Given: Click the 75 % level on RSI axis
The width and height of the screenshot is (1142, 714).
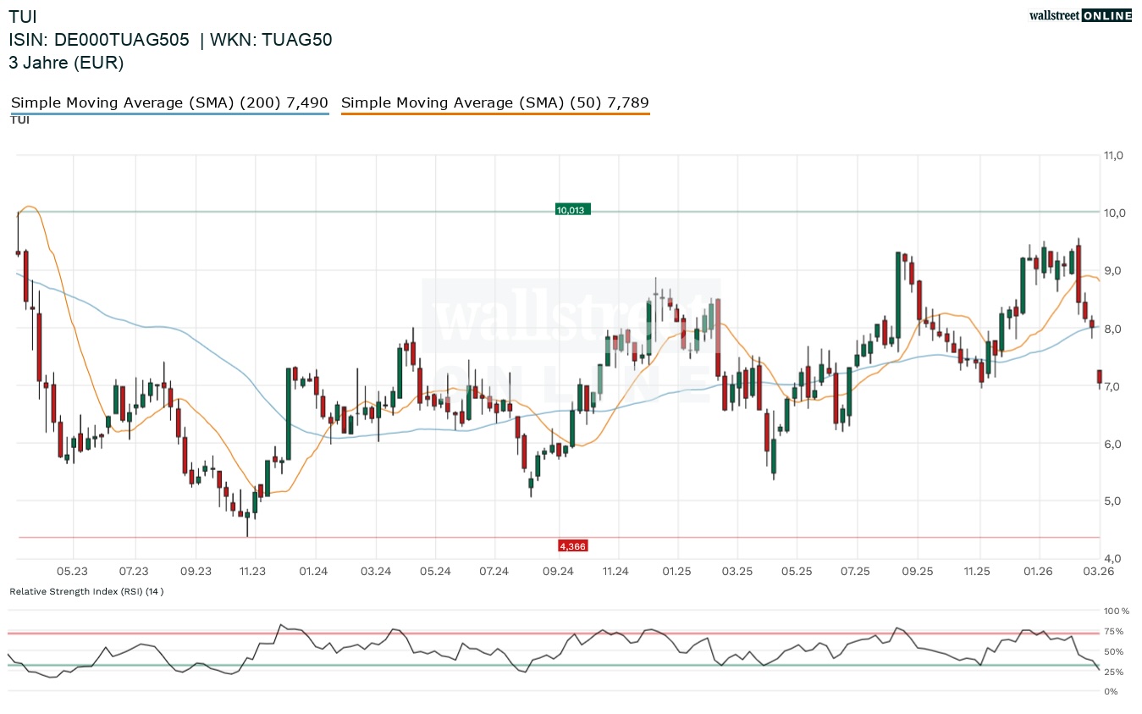Looking at the screenshot, I should (x=1113, y=632).
